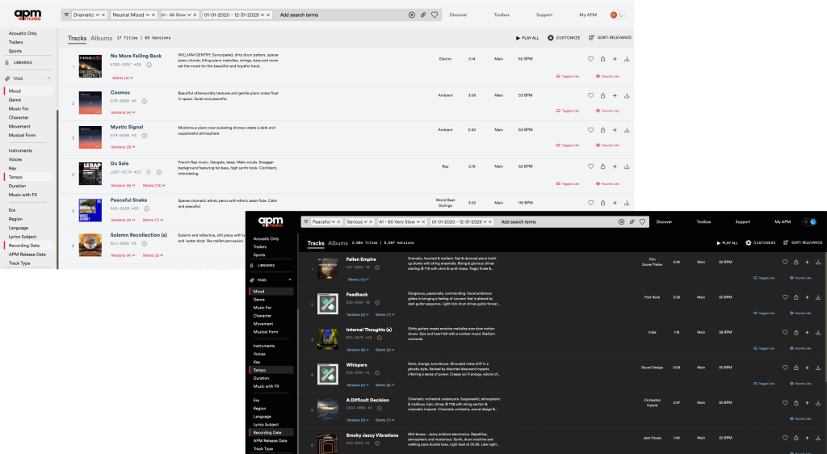Save search with heart in light search bar
This screenshot has width=827, height=454.
click(x=434, y=15)
